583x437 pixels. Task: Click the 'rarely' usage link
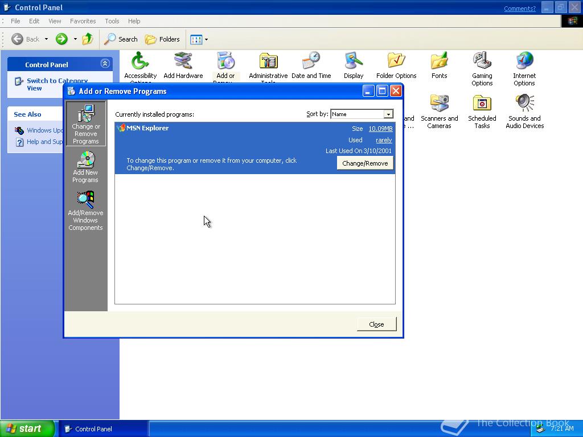(384, 140)
